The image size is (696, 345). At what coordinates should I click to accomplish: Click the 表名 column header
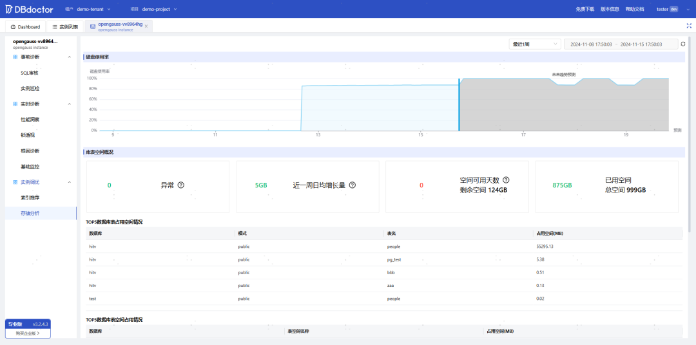coord(392,233)
